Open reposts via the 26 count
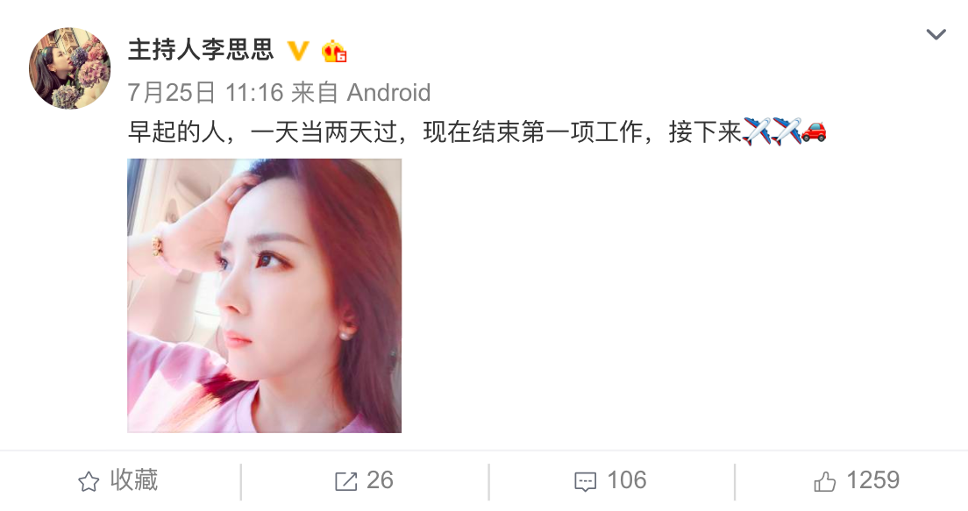This screenshot has width=968, height=511. tap(380, 480)
